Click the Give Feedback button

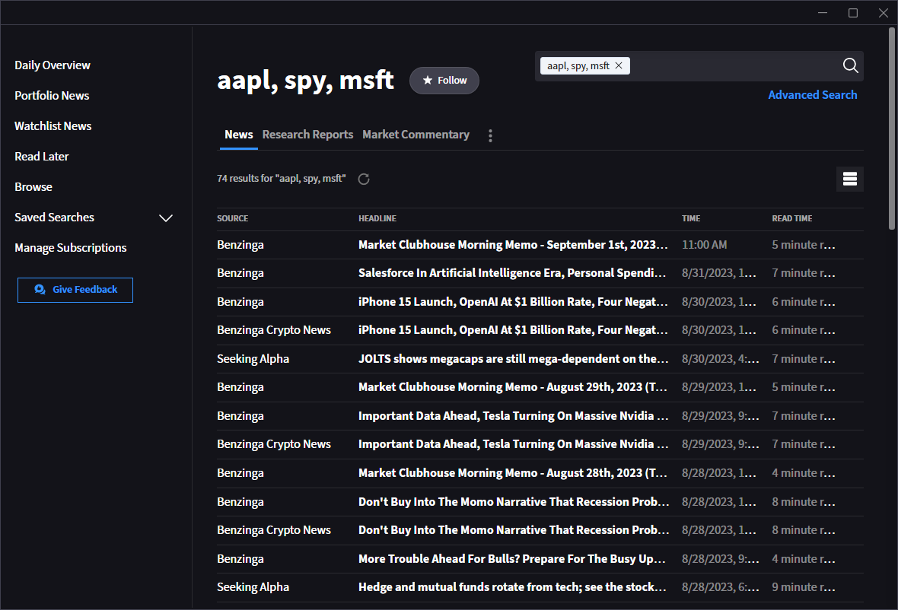click(75, 290)
